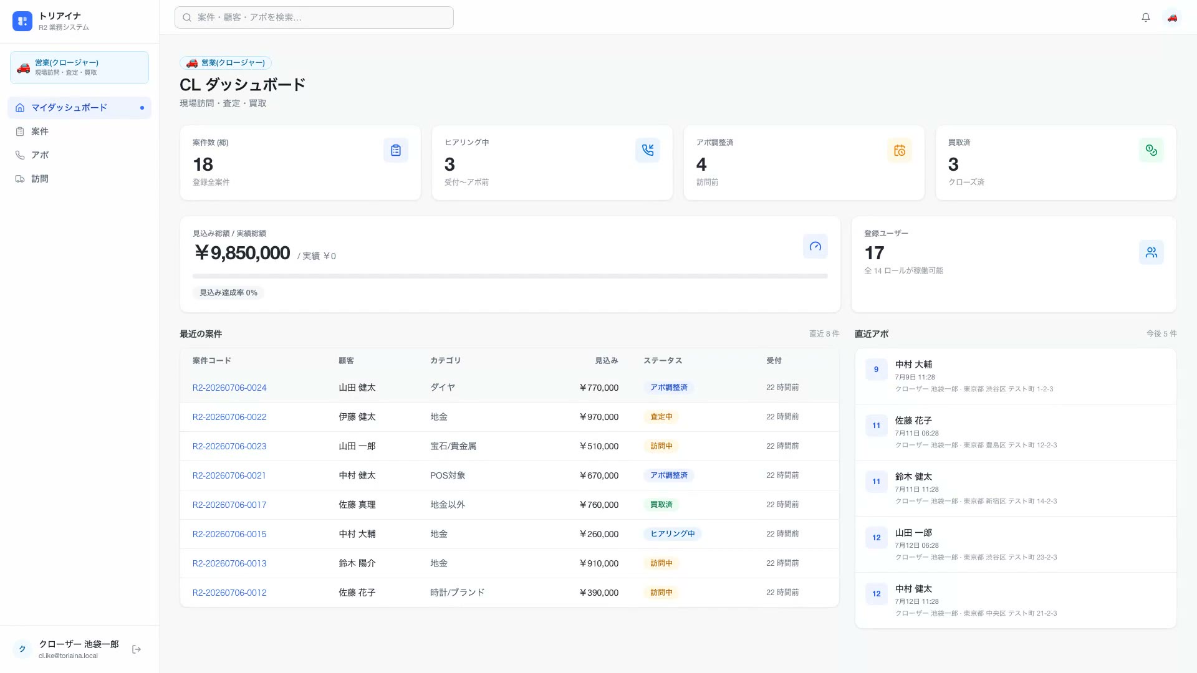This screenshot has width=1197, height=673.
Task: Click 見込み達成率 0% chip
Action: (228, 293)
